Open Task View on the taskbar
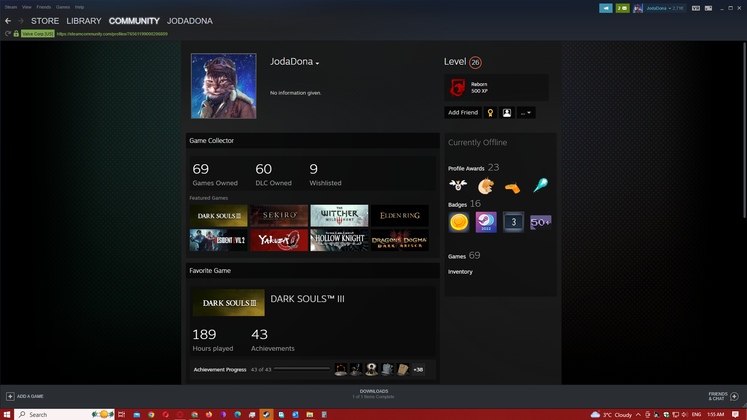747x420 pixels. coord(122,415)
